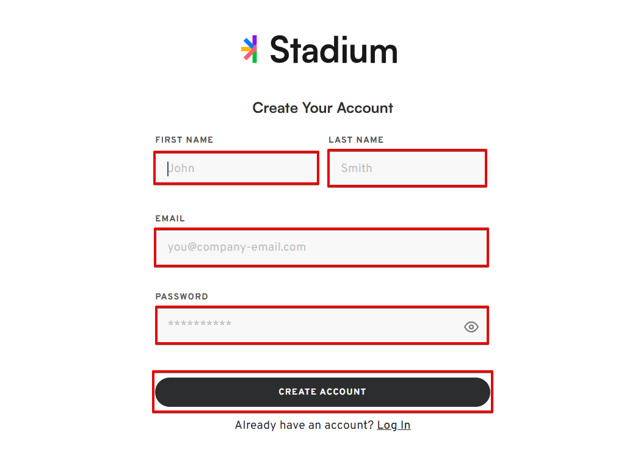635x455 pixels.
Task: Click the LAST NAME label
Action: pyautogui.click(x=356, y=140)
